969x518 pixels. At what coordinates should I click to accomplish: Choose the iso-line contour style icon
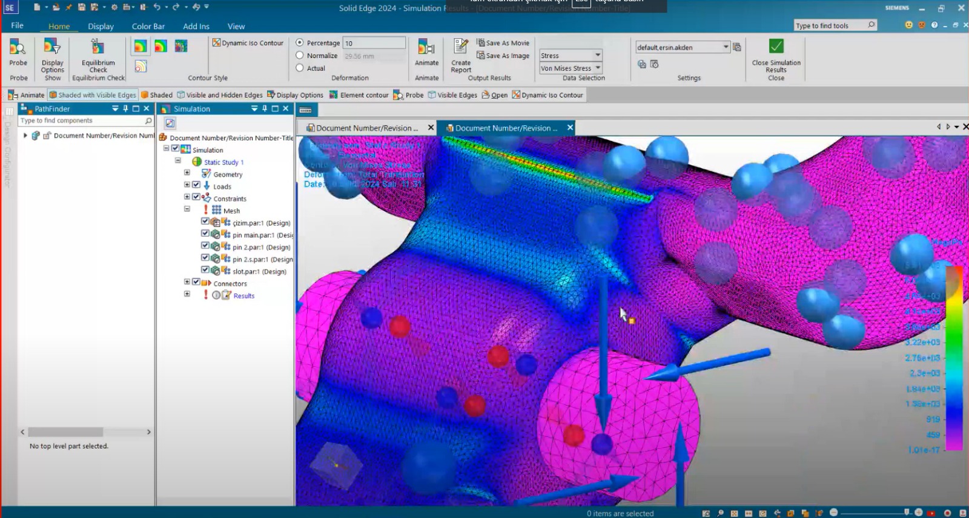141,66
